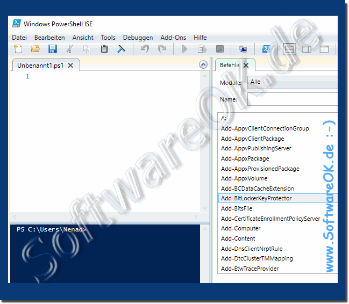Redo the last action
Image resolution: width=349 pixels, height=304 pixels.
(162, 49)
